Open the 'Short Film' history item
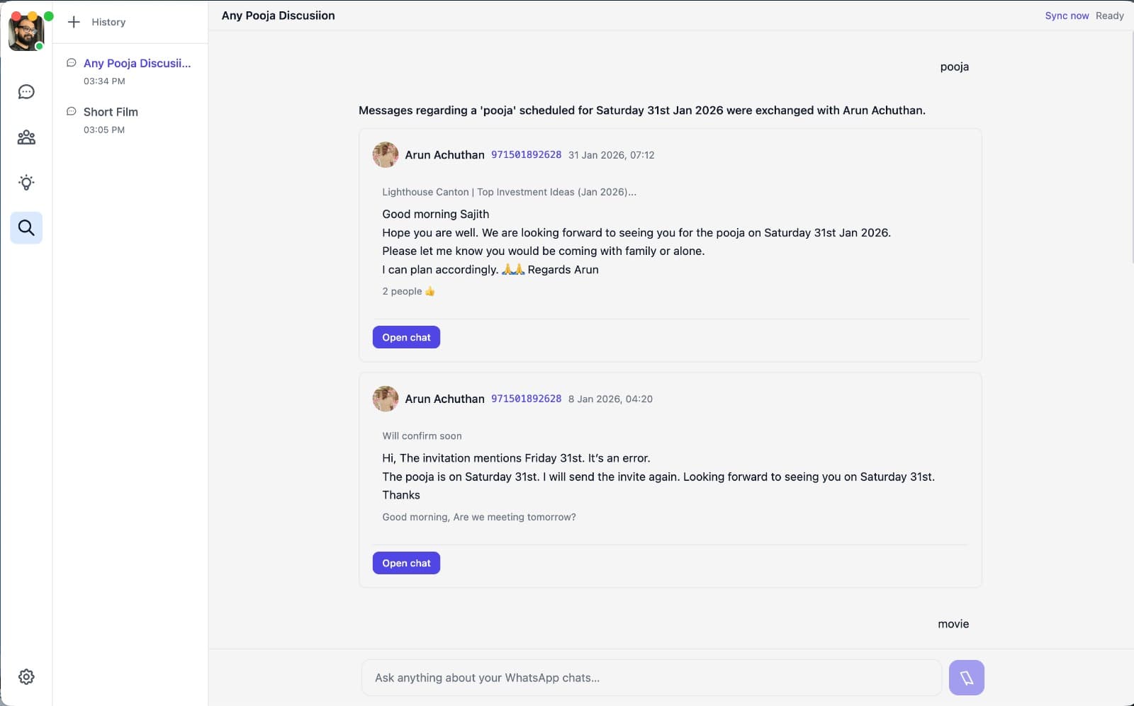 (111, 112)
